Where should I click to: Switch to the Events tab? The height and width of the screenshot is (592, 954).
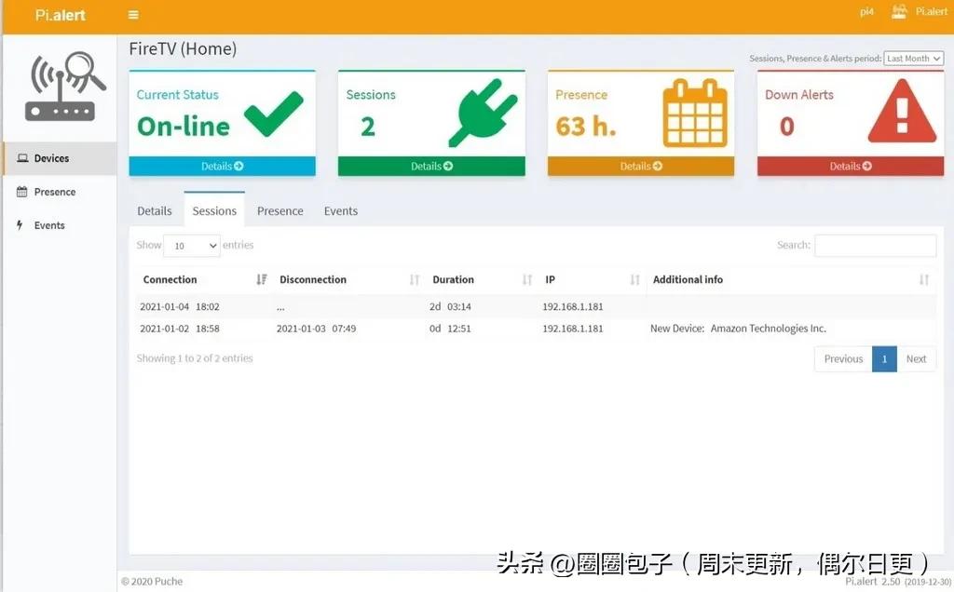click(341, 211)
